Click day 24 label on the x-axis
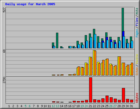Screen dimensions: 140x109 [103, 106]
